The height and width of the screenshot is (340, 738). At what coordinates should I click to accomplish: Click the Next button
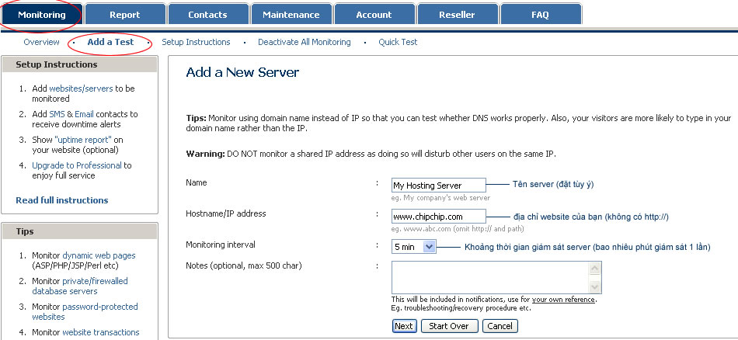404,326
